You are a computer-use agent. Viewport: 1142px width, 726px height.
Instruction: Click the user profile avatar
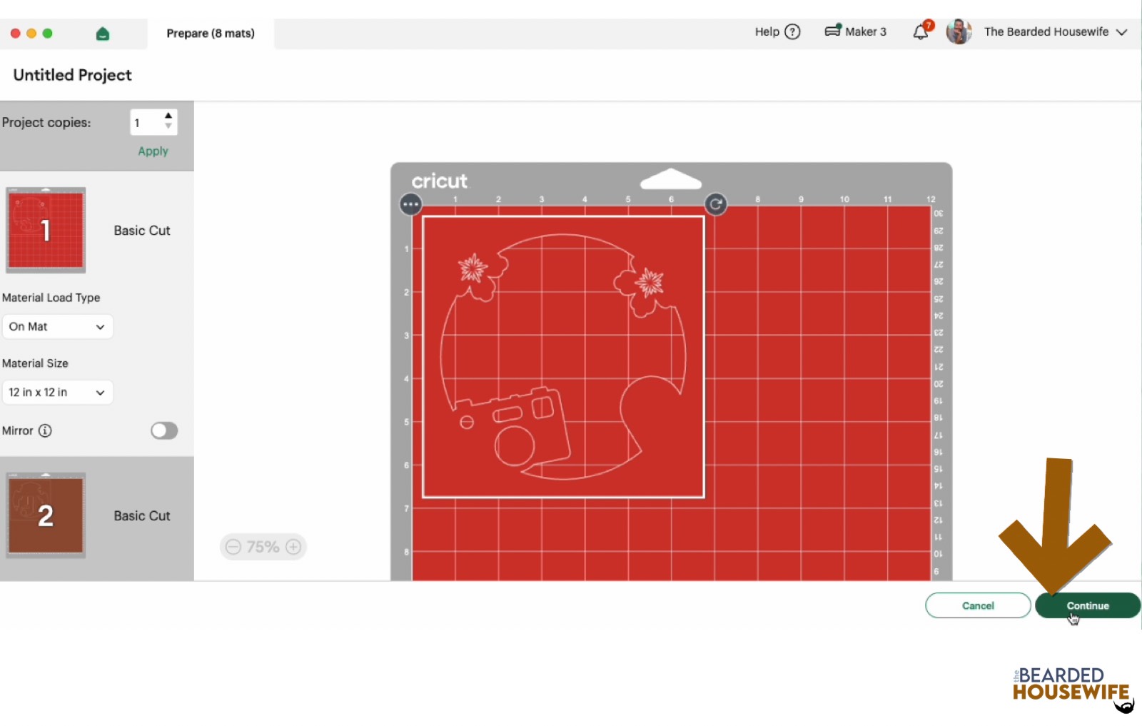coord(959,31)
